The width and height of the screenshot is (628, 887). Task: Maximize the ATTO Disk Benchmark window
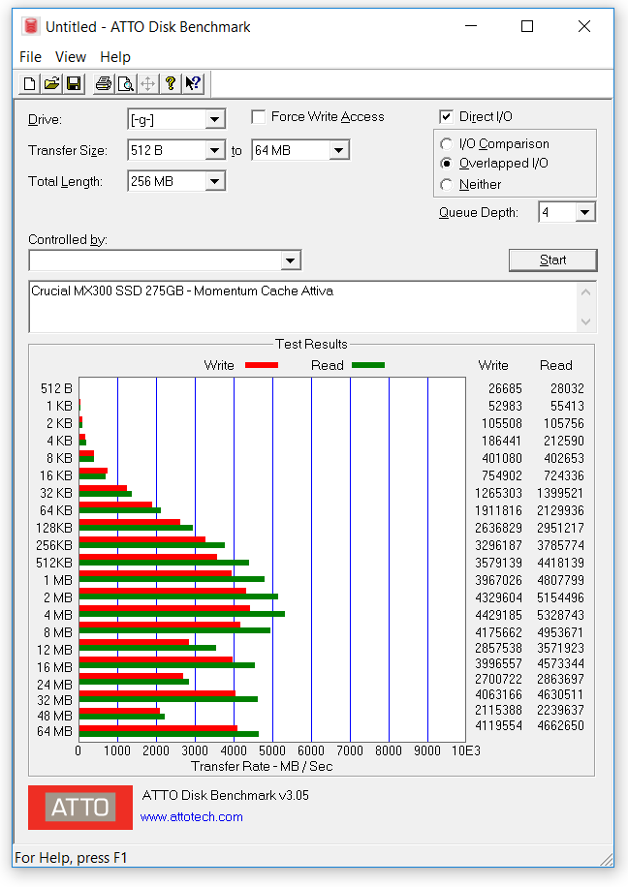tap(527, 26)
